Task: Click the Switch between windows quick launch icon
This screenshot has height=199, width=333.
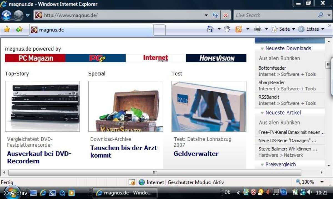Action: click(52, 193)
